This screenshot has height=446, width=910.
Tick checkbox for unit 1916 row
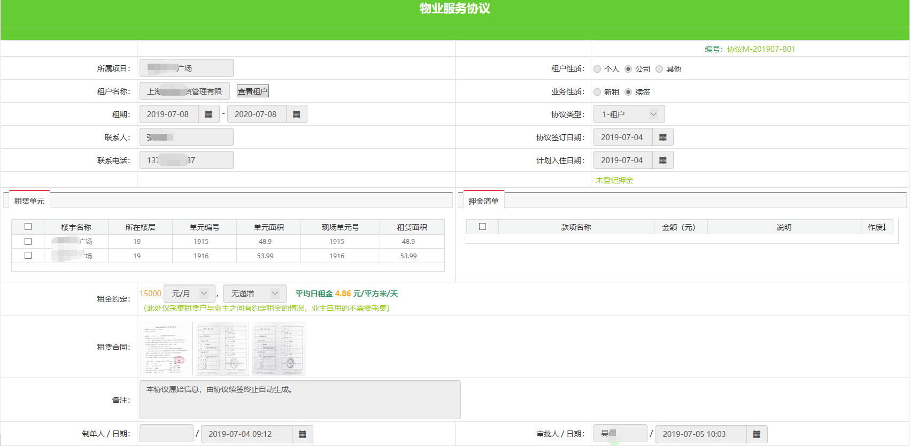(28, 256)
